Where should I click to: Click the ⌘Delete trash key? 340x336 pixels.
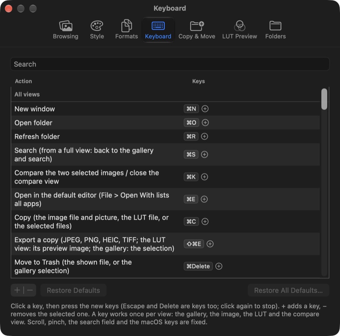(198, 266)
